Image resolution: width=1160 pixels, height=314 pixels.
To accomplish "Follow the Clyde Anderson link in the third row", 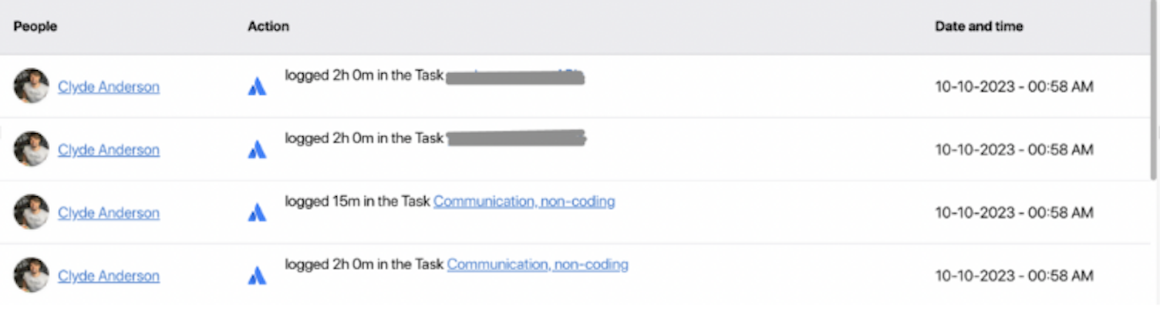I will [109, 213].
